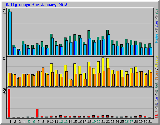Image resolution: width=160 pixels, height=125 pixels.
Task: Click day label '5' on the axis
Action: [29, 122]
